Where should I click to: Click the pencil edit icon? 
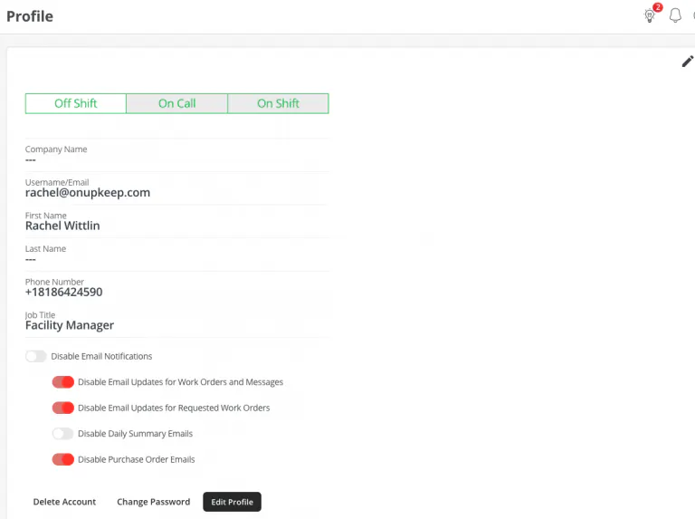(x=687, y=62)
